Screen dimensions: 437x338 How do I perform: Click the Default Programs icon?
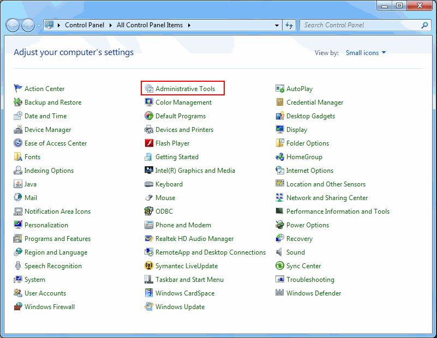pos(149,116)
